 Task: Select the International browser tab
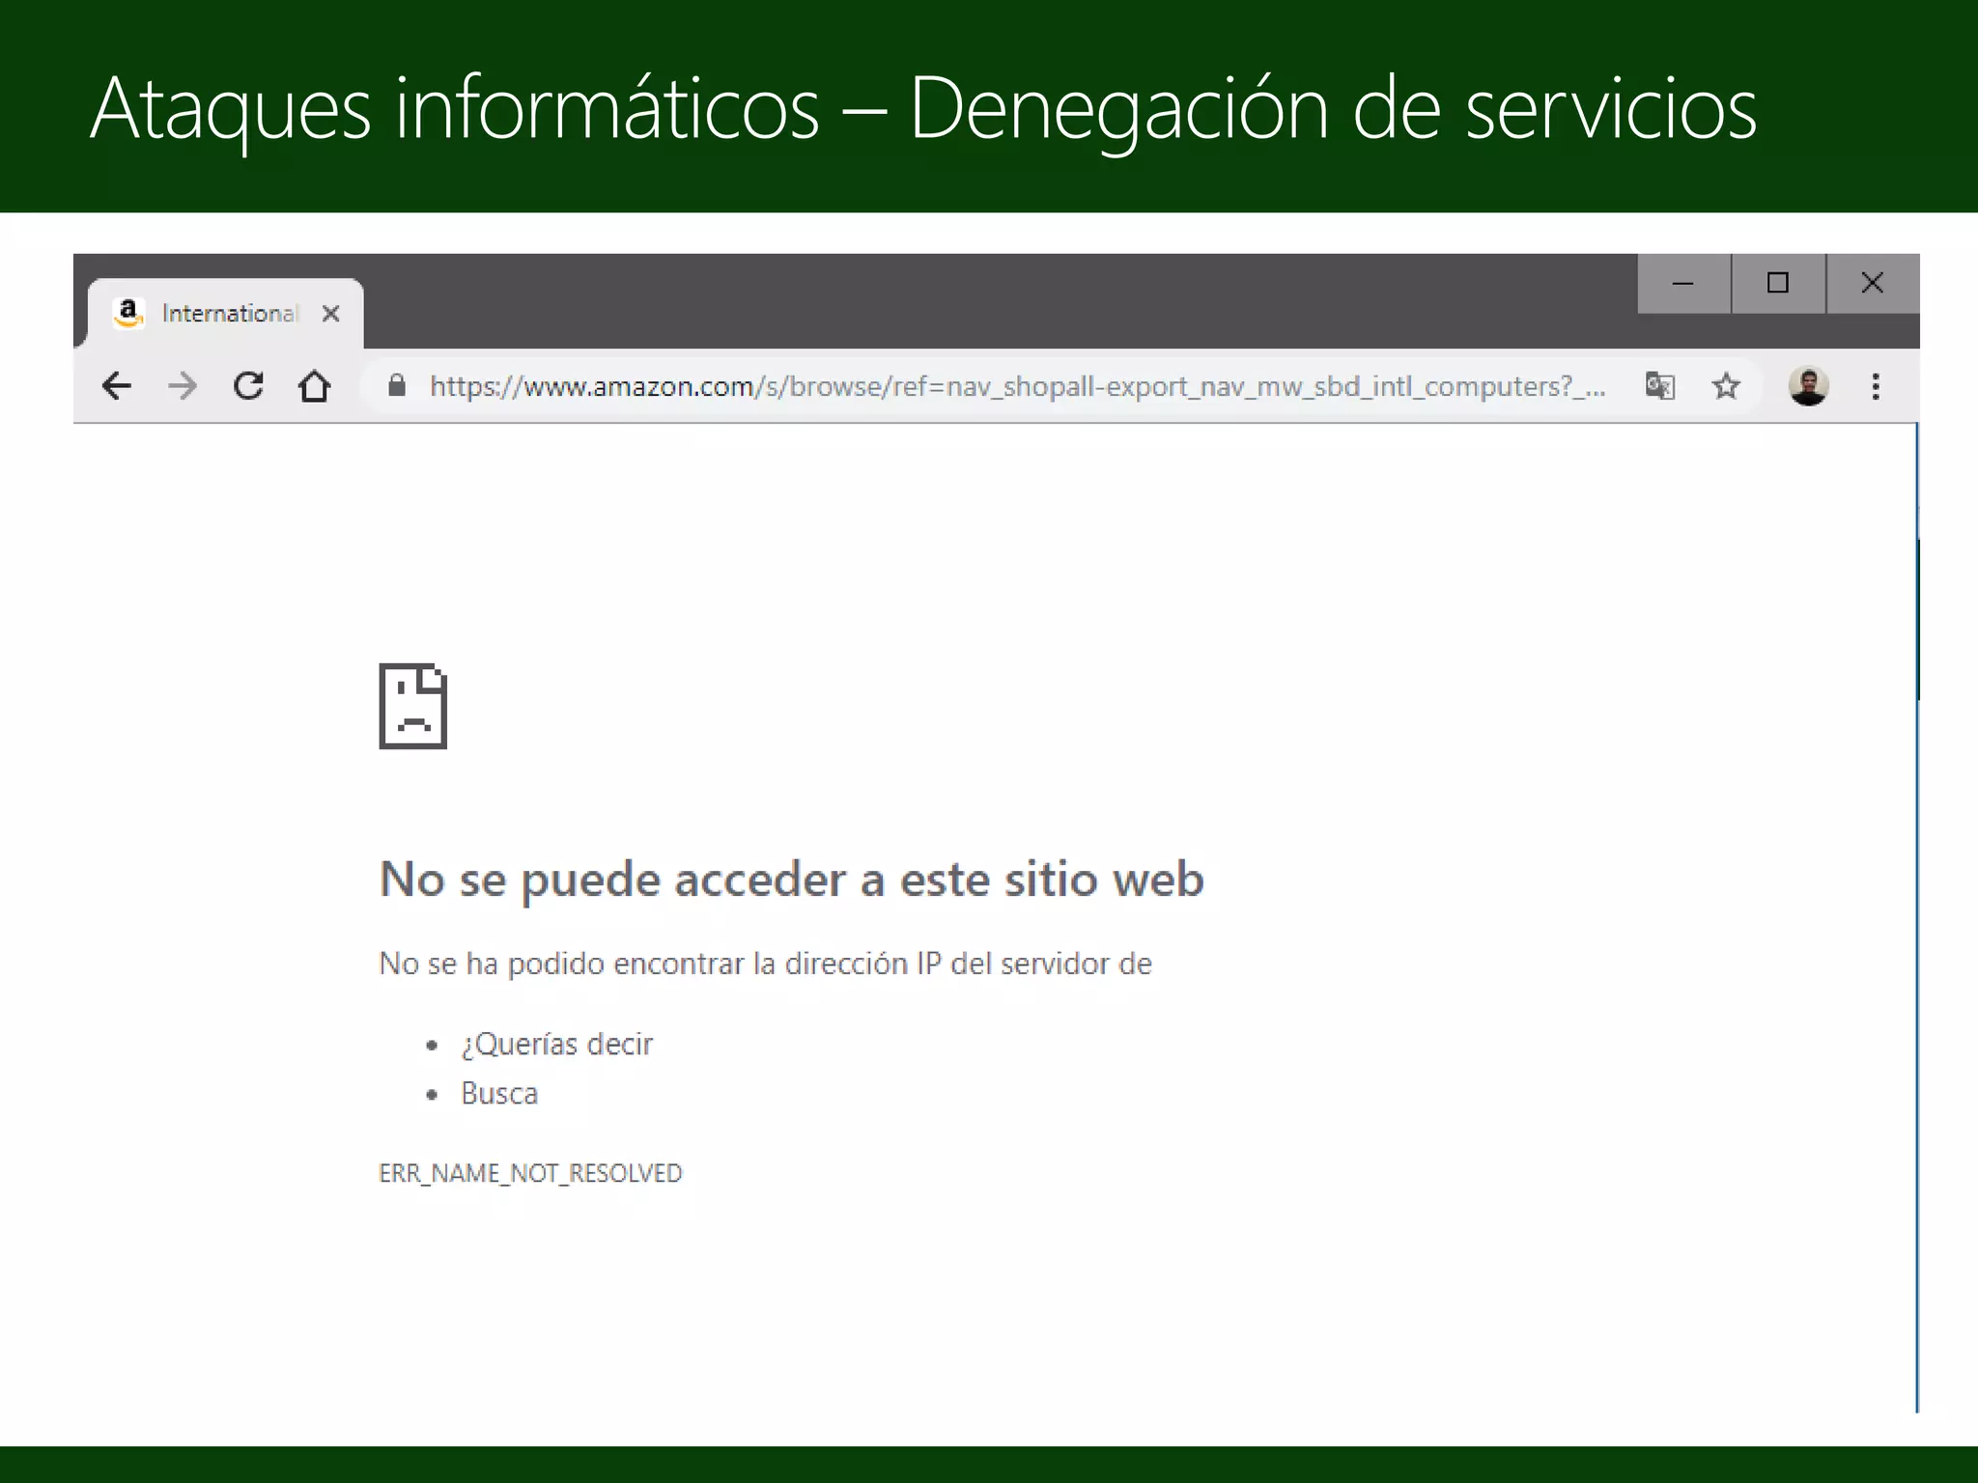pyautogui.click(x=226, y=314)
